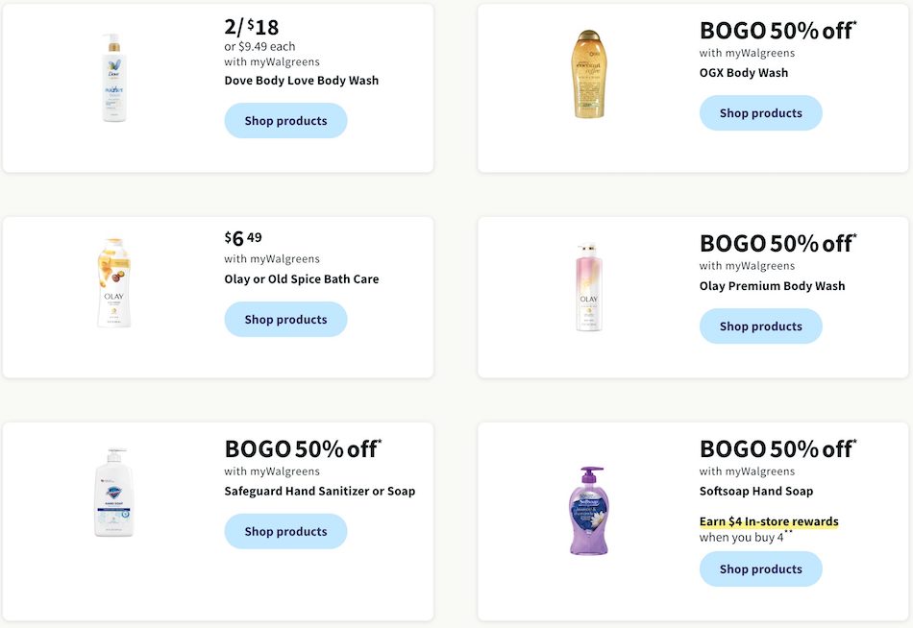
Task: Shop products for Softsoap Hand Soap
Action: 761,568
